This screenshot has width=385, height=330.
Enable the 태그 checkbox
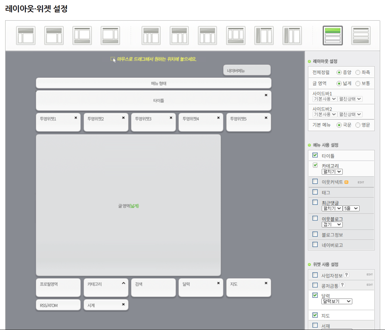(315, 192)
